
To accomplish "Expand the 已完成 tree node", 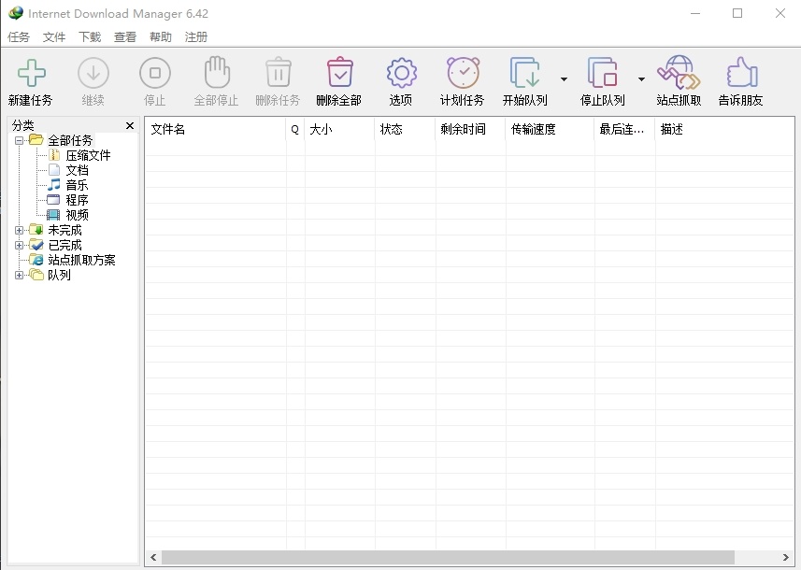I will (x=19, y=245).
